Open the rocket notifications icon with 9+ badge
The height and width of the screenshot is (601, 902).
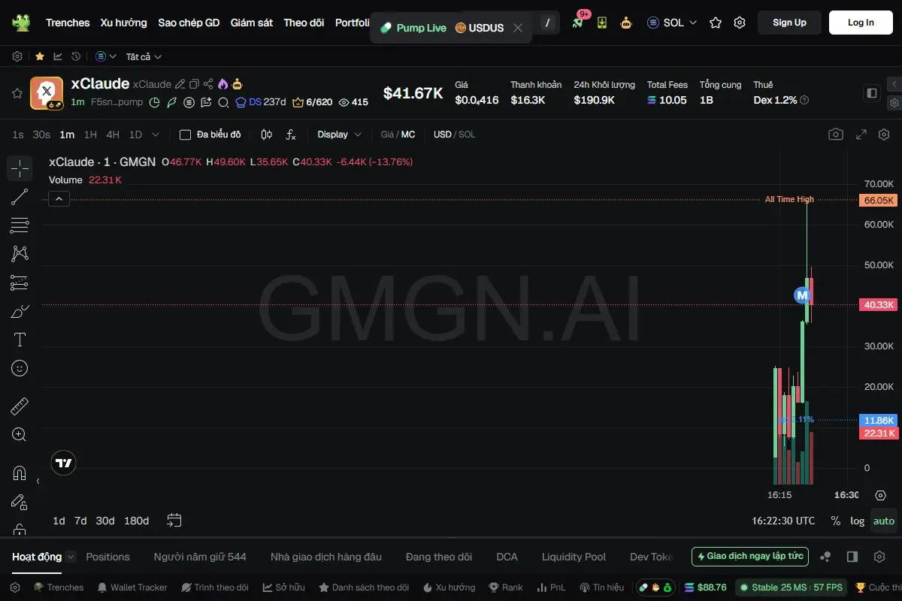point(577,23)
